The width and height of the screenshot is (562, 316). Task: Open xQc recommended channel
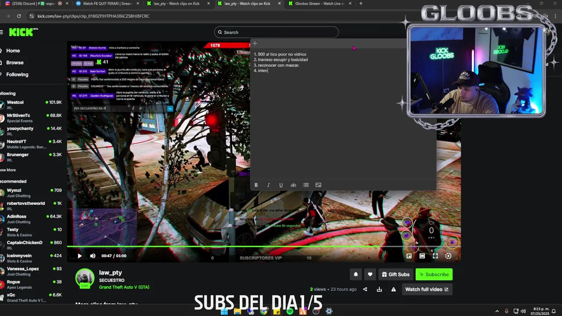click(x=32, y=298)
